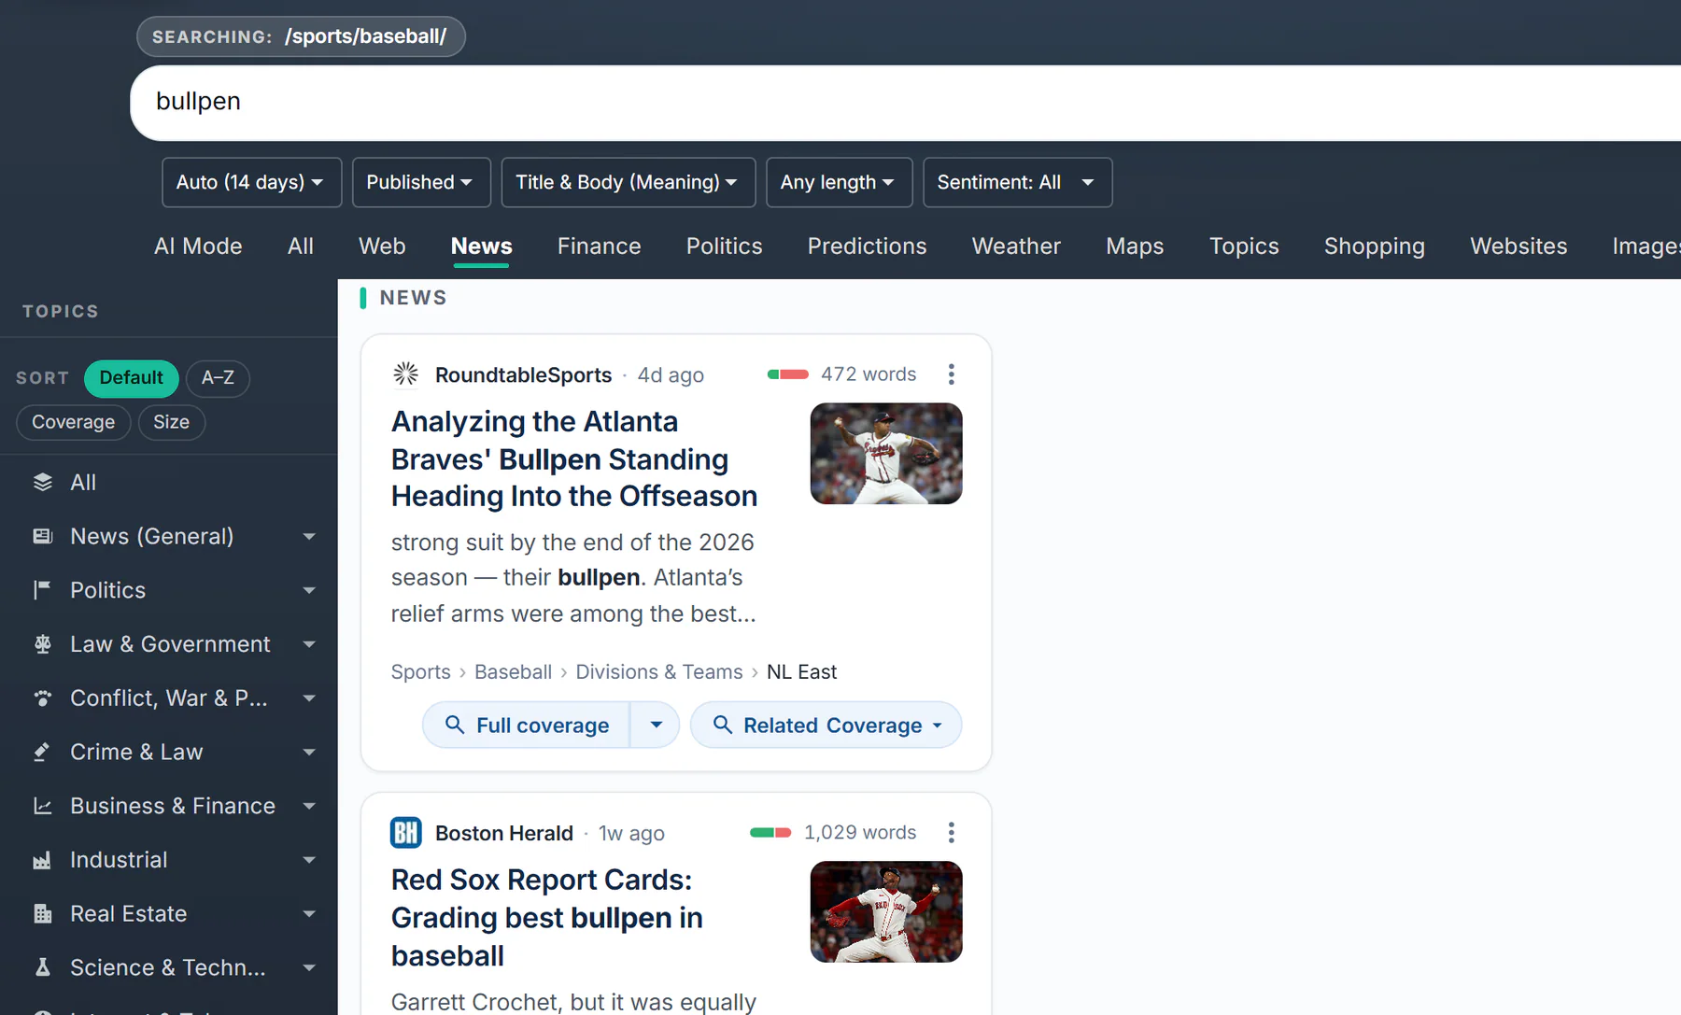Click the search field containing bullpen
This screenshot has width=1681, height=1015.
click(906, 102)
